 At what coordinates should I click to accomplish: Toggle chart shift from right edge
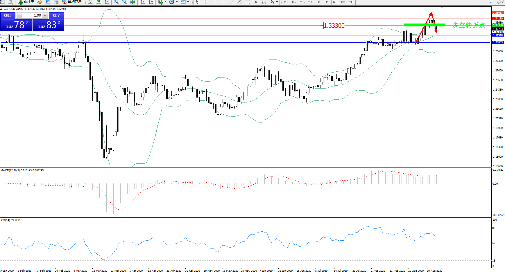151,2
